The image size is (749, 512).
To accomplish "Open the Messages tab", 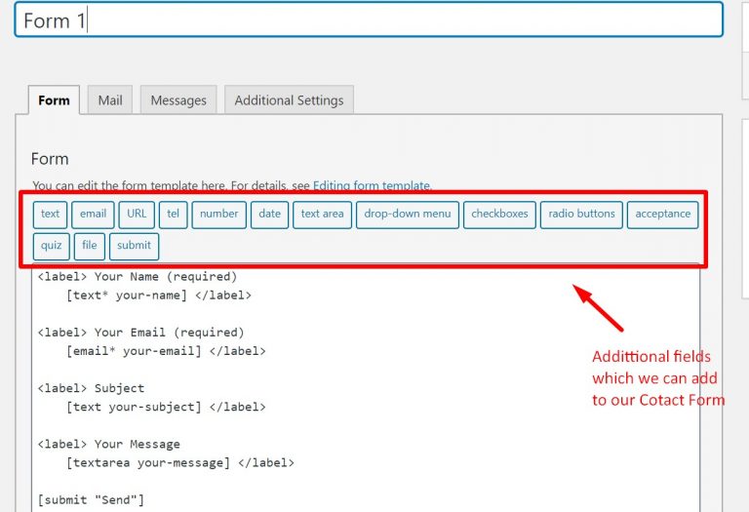I will coord(178,100).
